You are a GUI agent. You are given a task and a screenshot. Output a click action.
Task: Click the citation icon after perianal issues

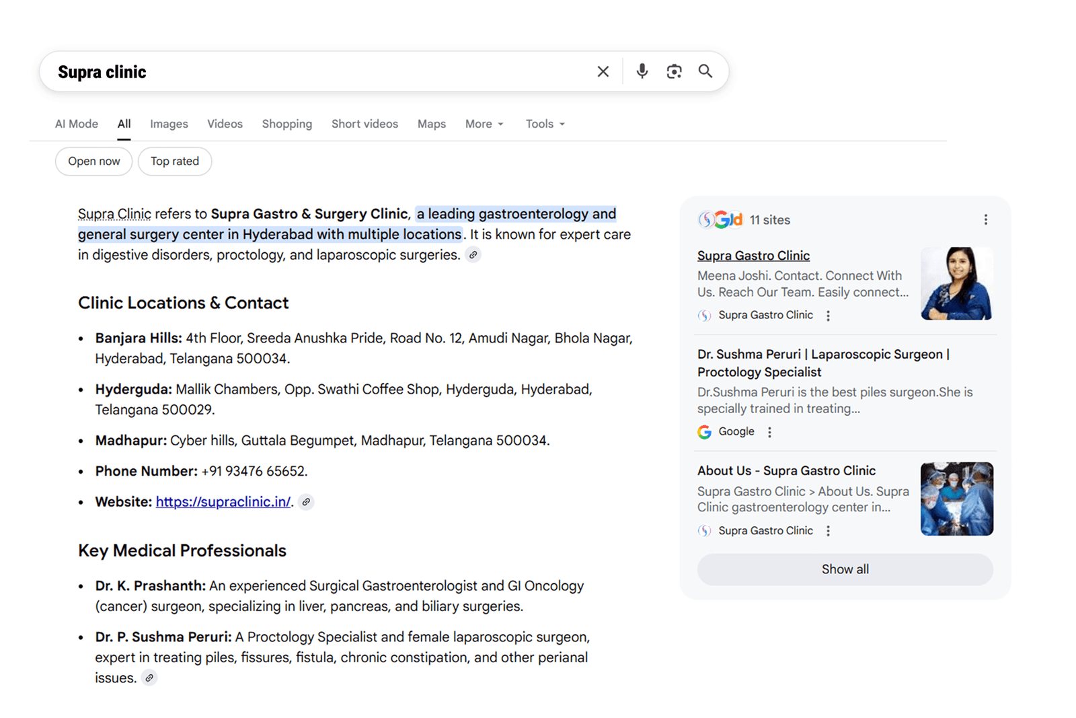click(x=149, y=678)
